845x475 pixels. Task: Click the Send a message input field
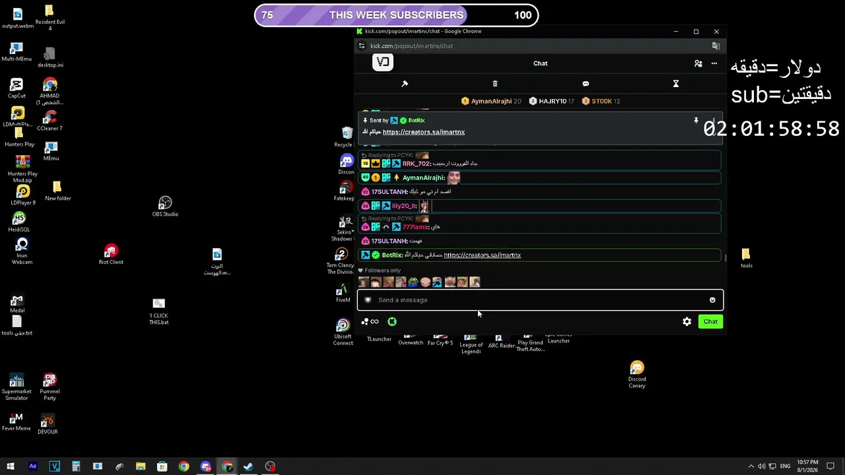[x=540, y=300]
